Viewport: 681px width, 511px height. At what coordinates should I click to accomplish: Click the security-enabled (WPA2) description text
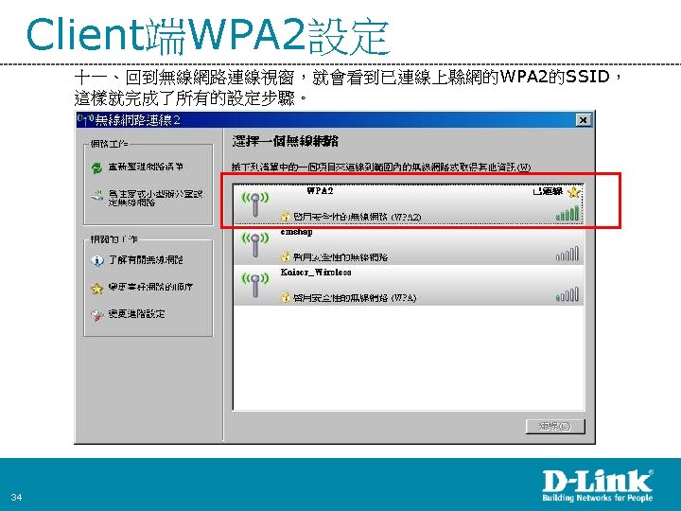pyautogui.click(x=357, y=217)
